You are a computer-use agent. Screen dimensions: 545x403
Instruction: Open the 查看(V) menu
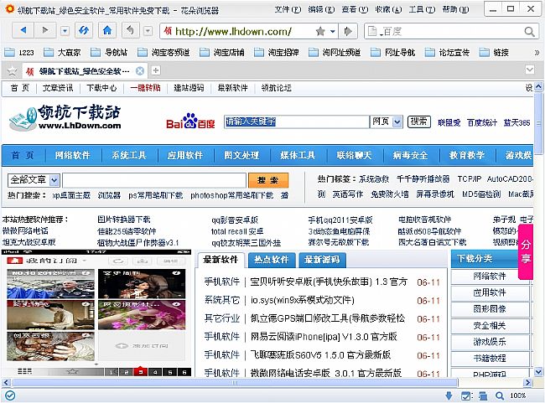coord(355,10)
